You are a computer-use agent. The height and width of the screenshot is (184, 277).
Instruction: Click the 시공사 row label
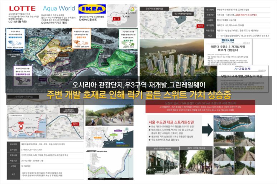click(210, 20)
